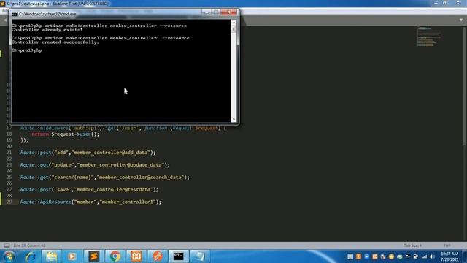Click the line 27 "save" route code
The width and height of the screenshot is (467, 263).
tap(89, 190)
